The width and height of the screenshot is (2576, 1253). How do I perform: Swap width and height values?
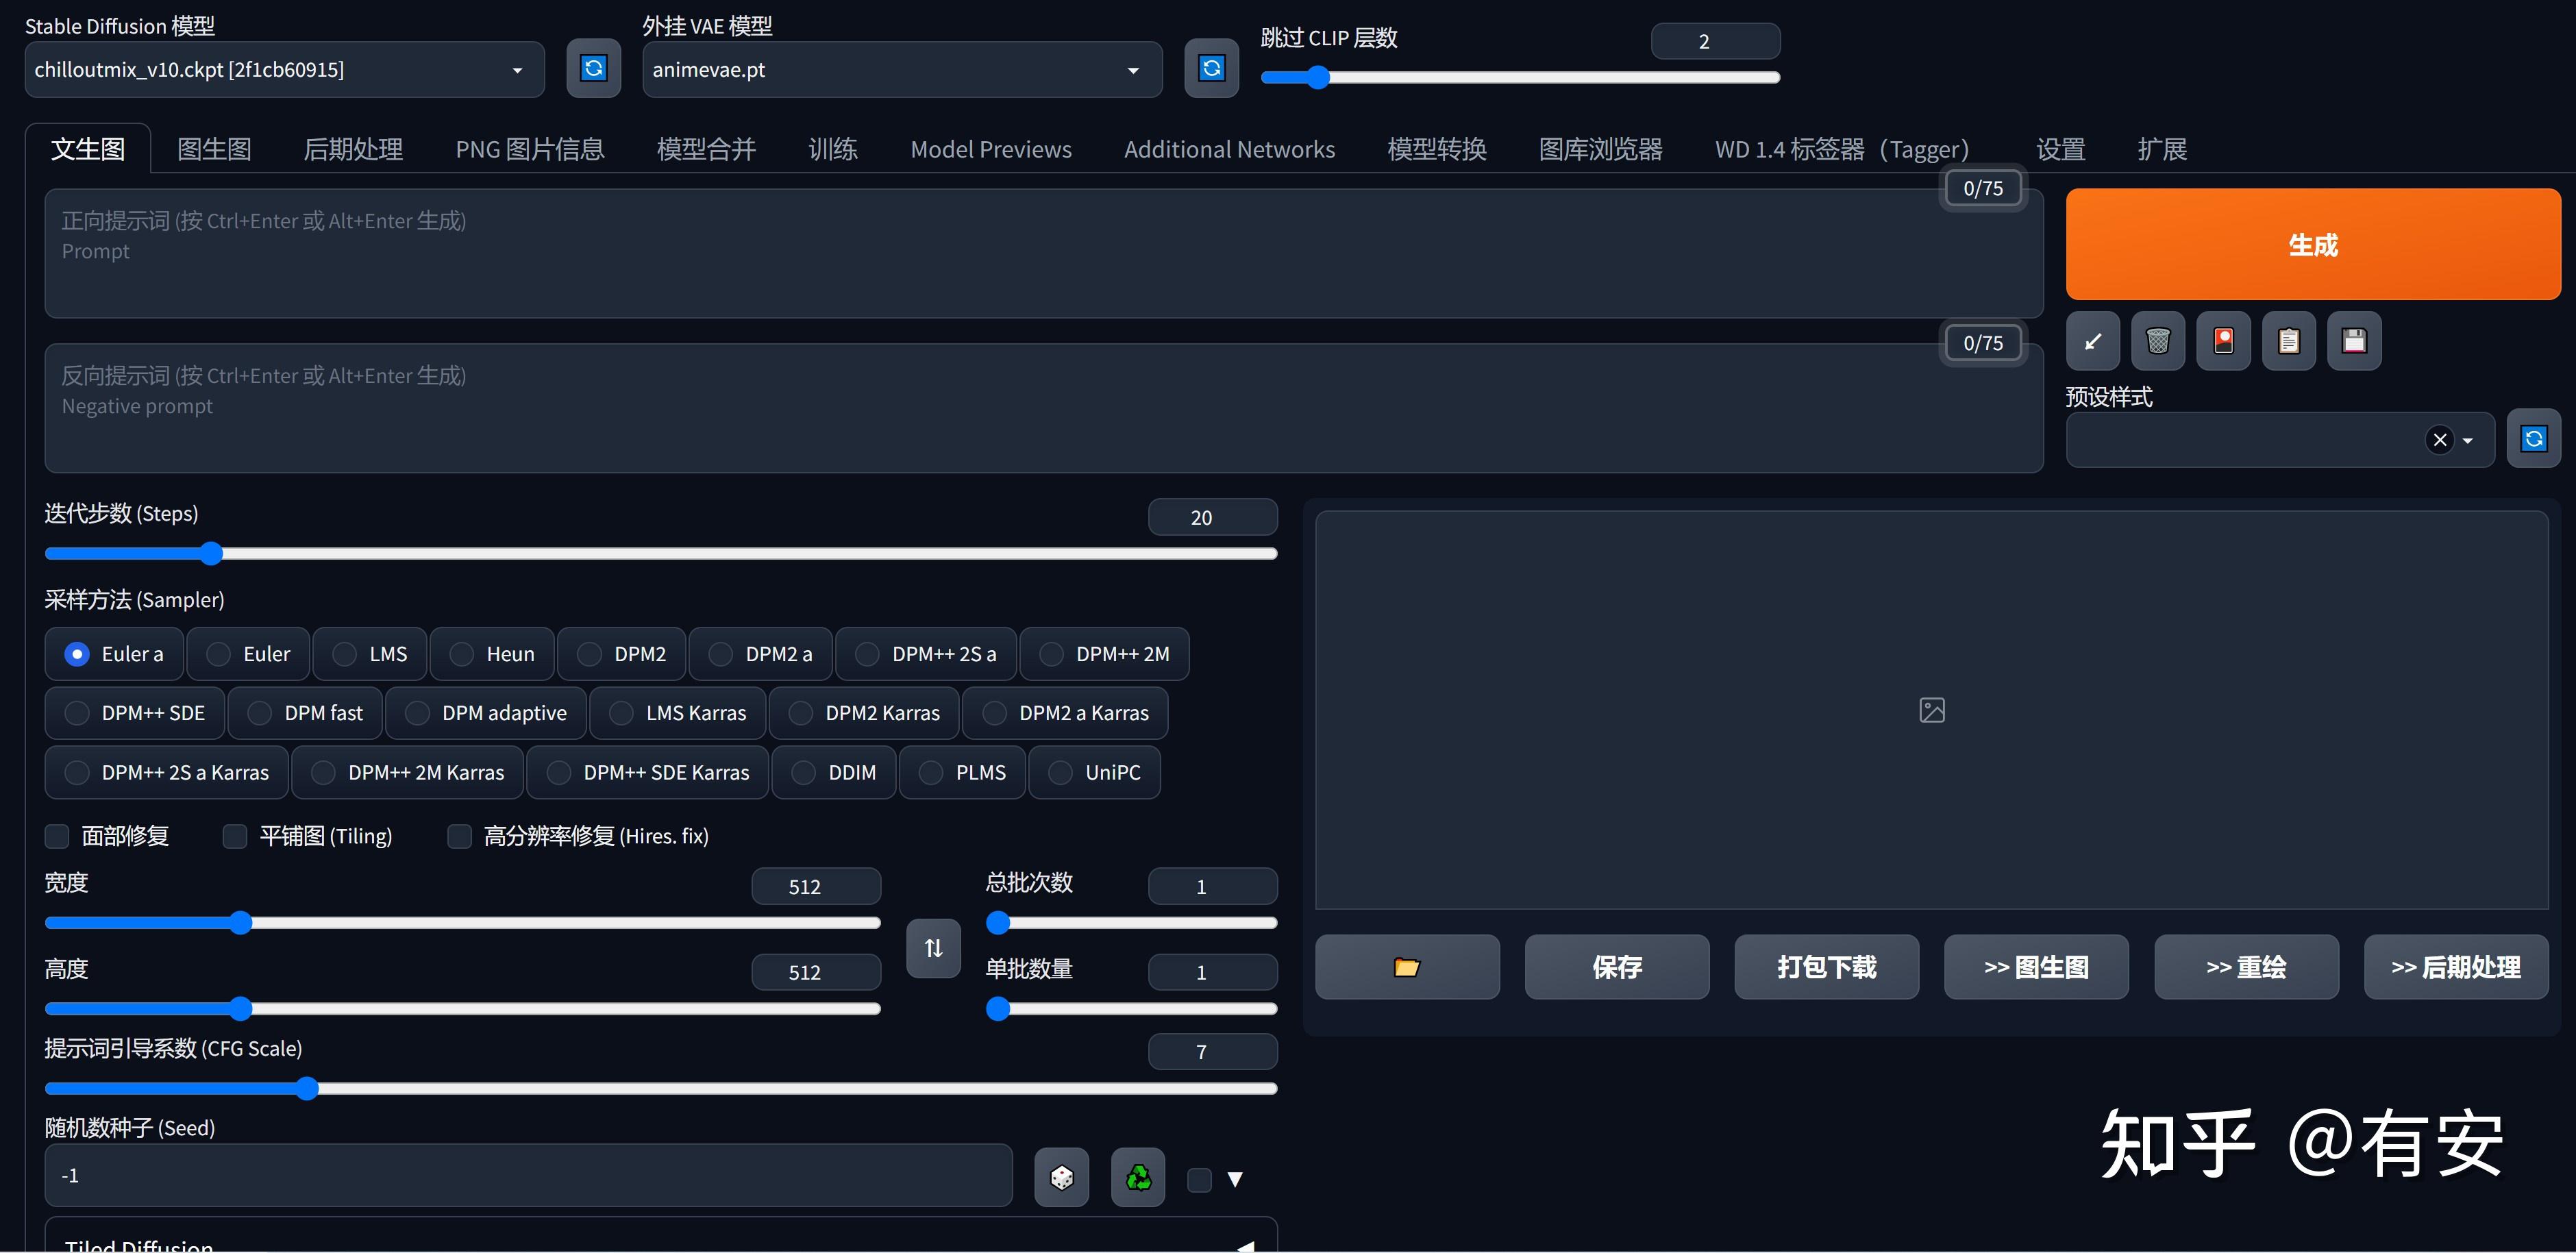pyautogui.click(x=932, y=947)
